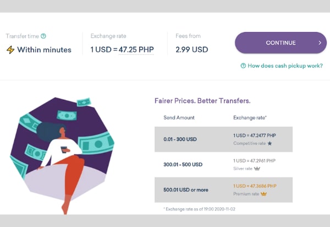Click the "Within minutes" transfer time text
Screen dimensions: 330x227
point(44,50)
